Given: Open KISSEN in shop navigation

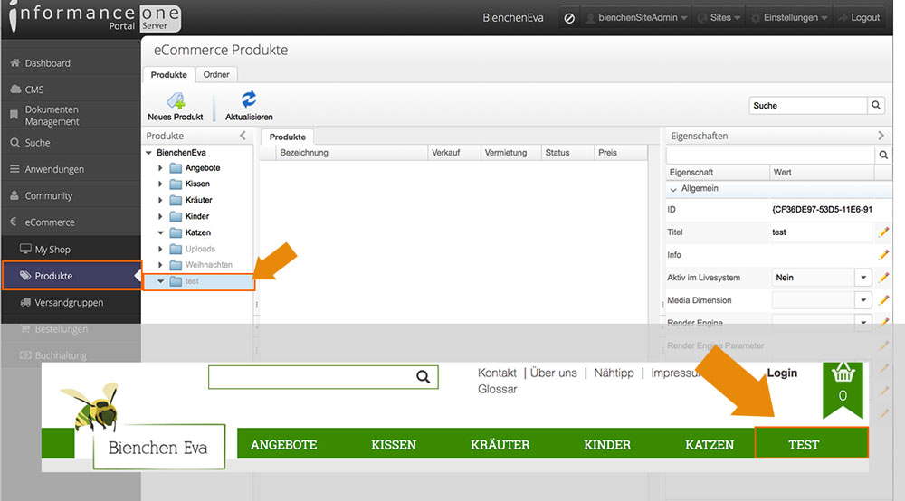Looking at the screenshot, I should tap(394, 445).
